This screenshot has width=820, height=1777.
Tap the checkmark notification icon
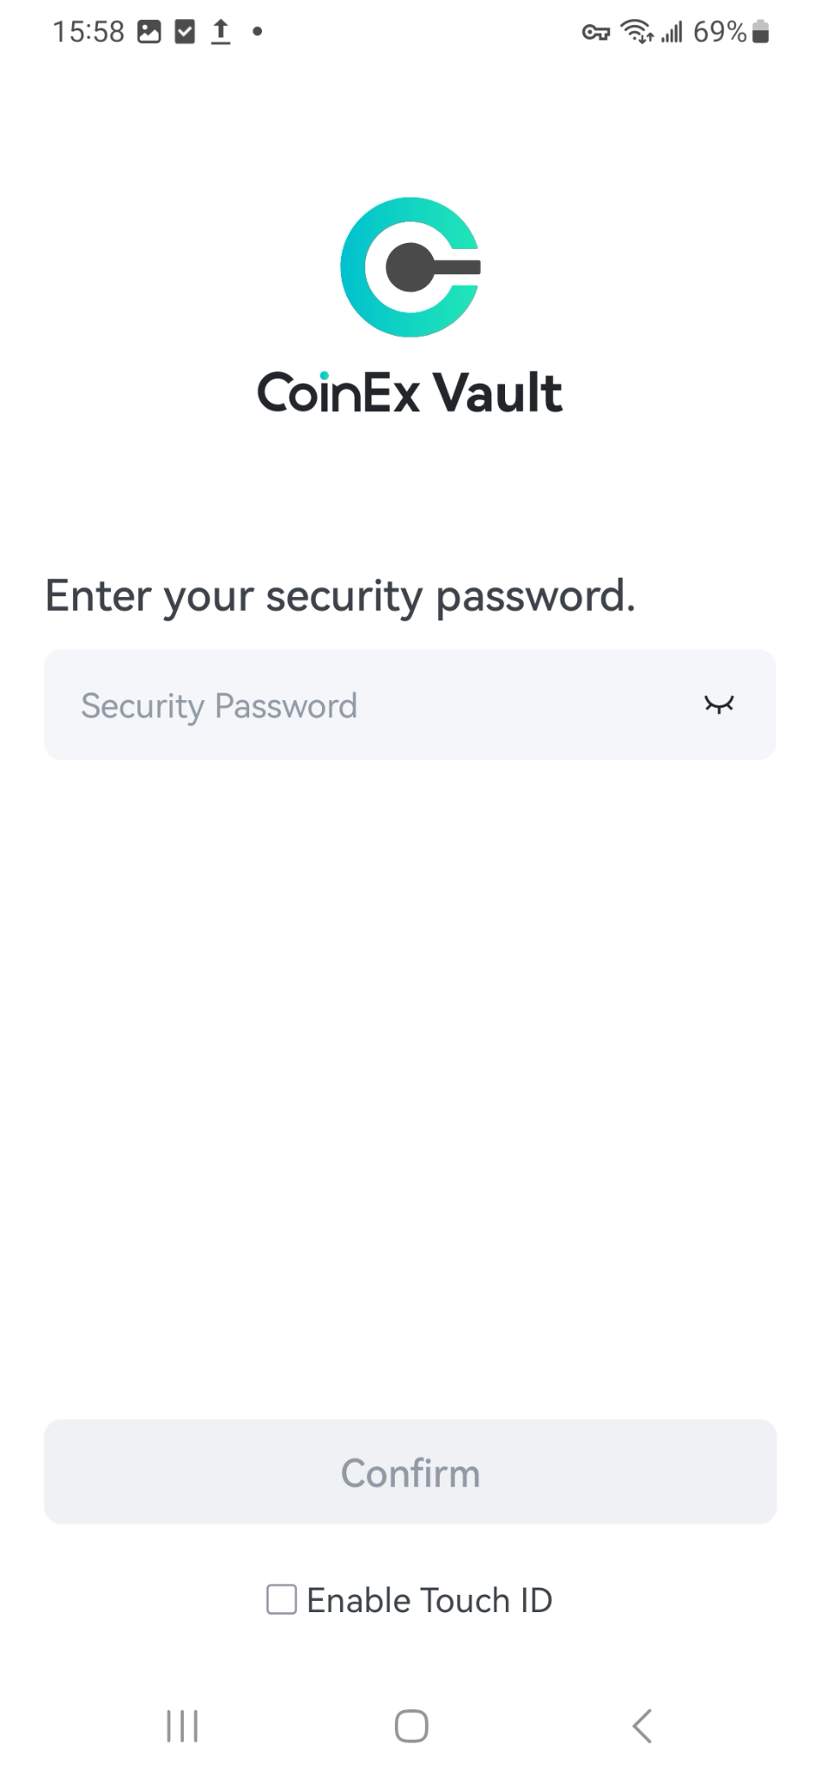pos(185,32)
